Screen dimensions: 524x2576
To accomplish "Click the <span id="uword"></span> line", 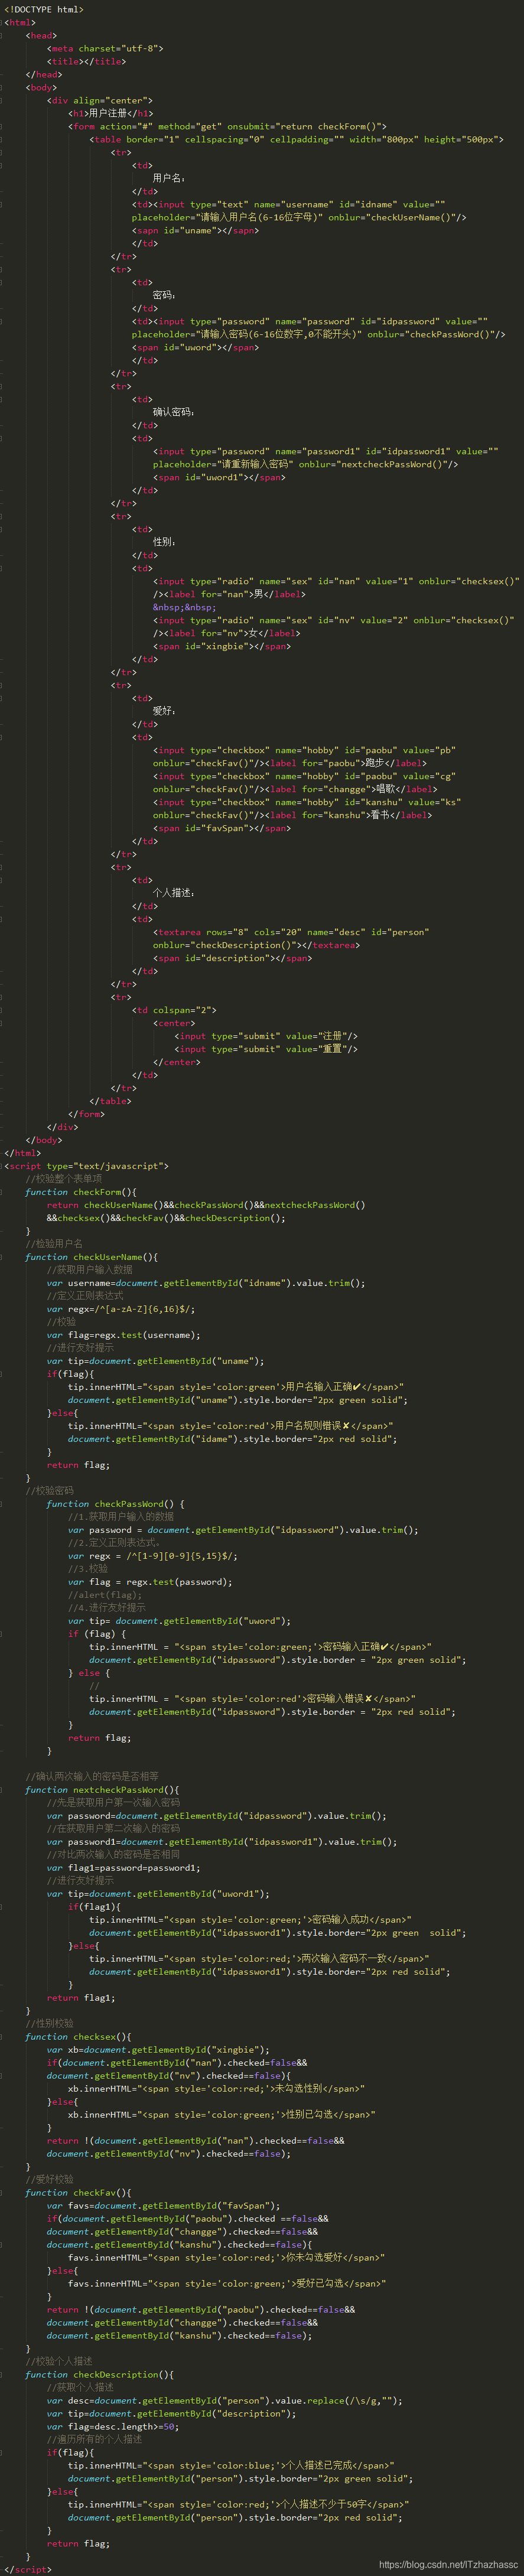I will point(196,348).
